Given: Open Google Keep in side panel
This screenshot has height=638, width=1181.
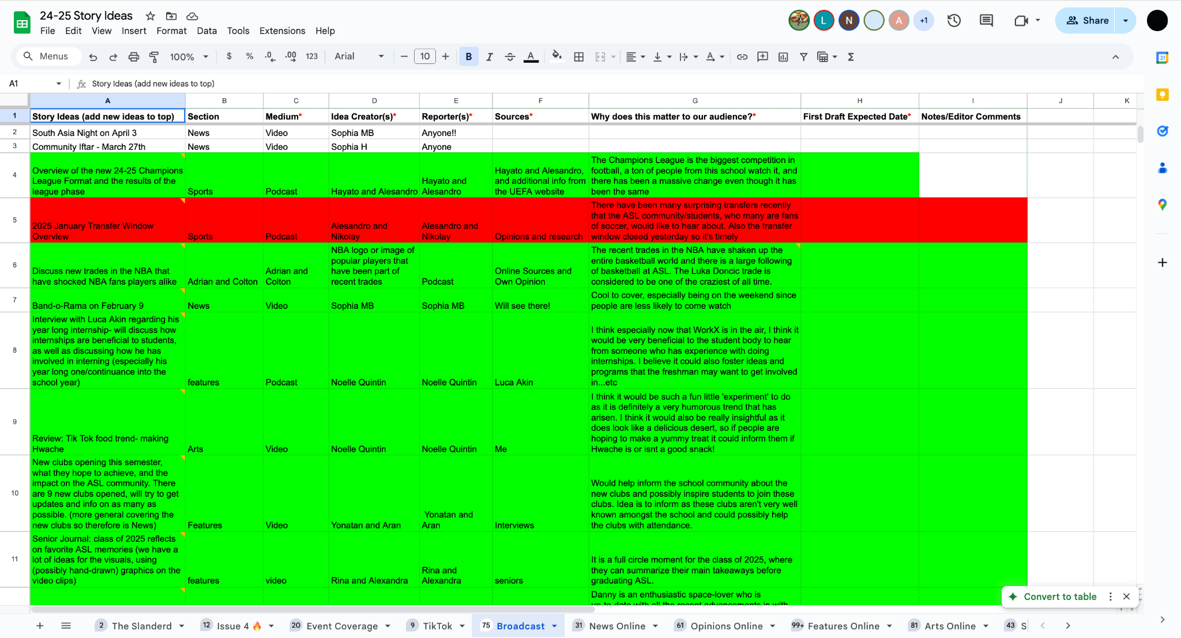Looking at the screenshot, I should tap(1163, 95).
